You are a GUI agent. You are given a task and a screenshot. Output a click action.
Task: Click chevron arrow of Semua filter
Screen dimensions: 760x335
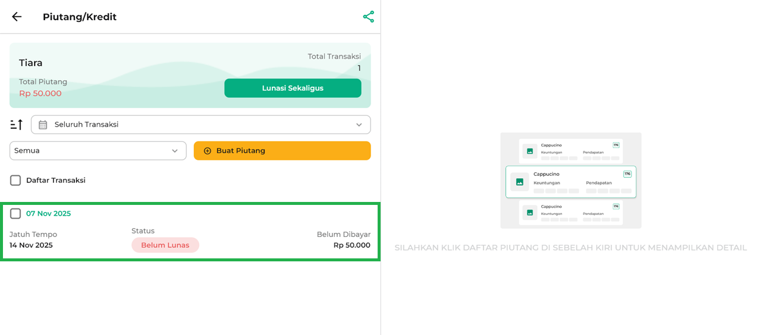coord(175,151)
